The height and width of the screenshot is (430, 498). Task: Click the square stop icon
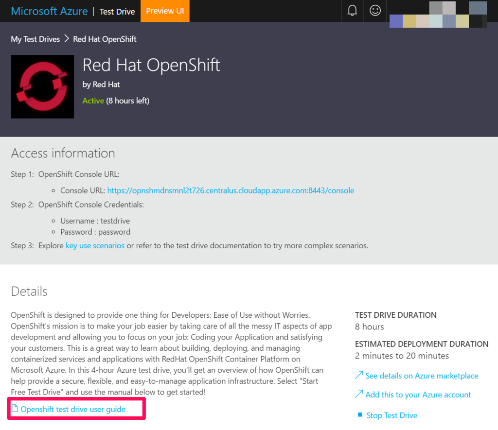point(360,415)
